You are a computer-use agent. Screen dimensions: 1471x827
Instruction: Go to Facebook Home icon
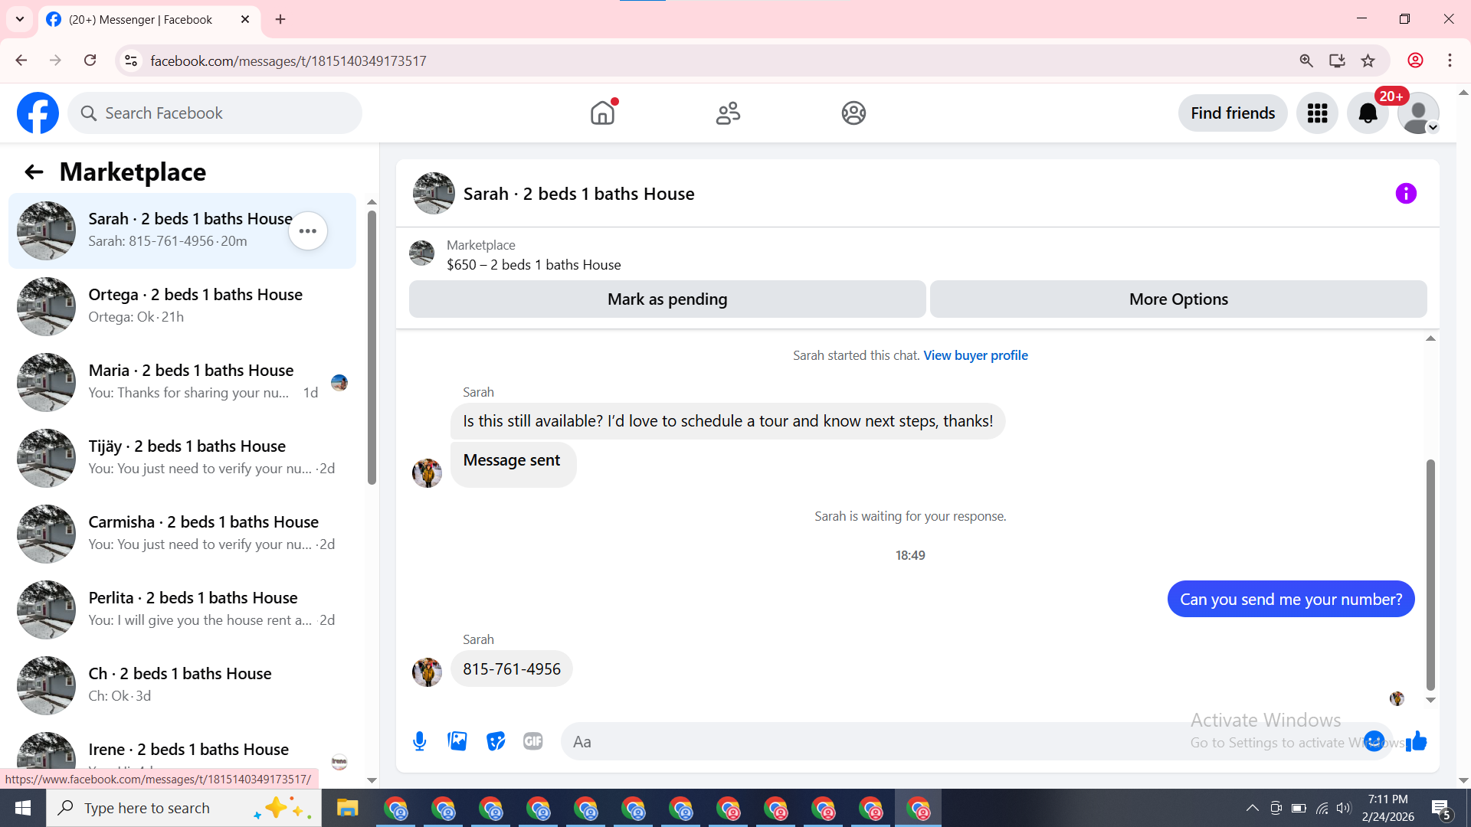point(602,113)
